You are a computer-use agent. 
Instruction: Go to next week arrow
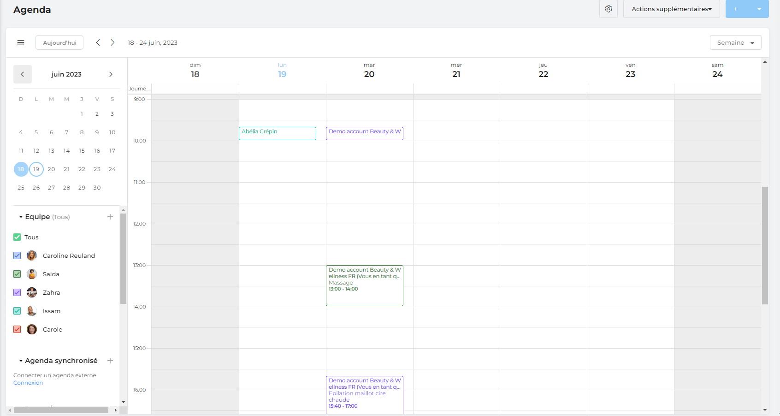coord(112,42)
